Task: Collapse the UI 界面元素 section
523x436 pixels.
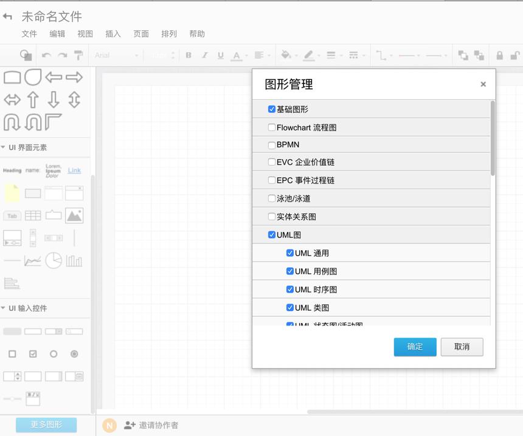Action: pyautogui.click(x=3, y=147)
